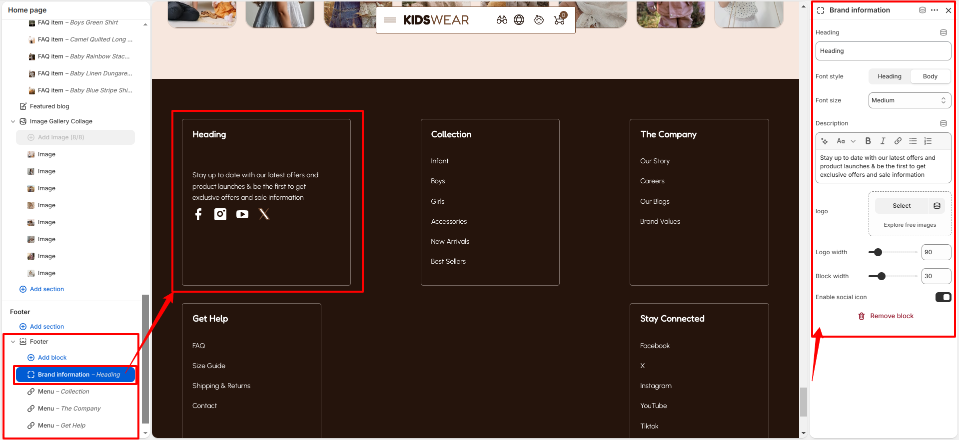
Task: Click the plus icon for Add block
Action: click(x=31, y=358)
